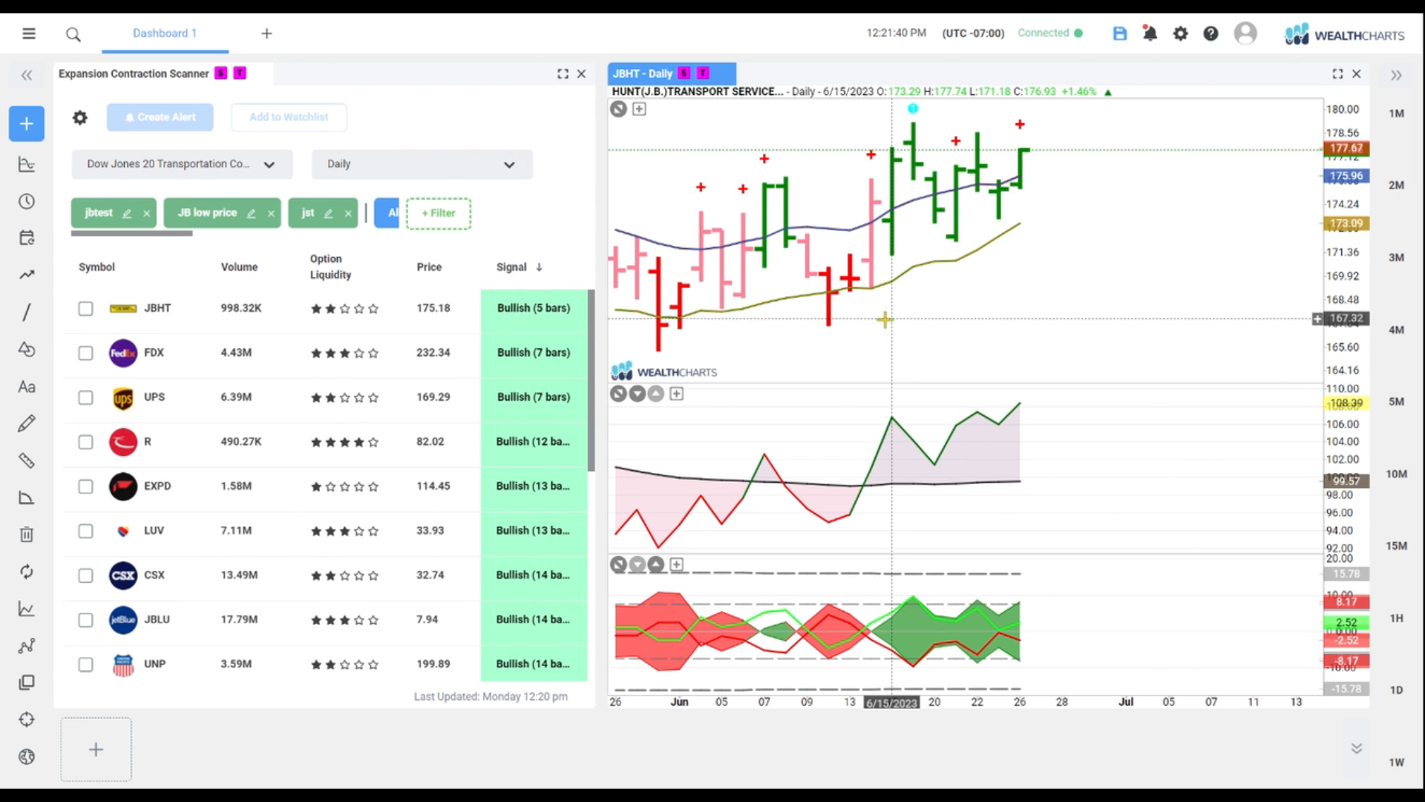This screenshot has height=802, width=1425.
Task: Click the horizontal filter chips scrollbar
Action: pyautogui.click(x=131, y=234)
